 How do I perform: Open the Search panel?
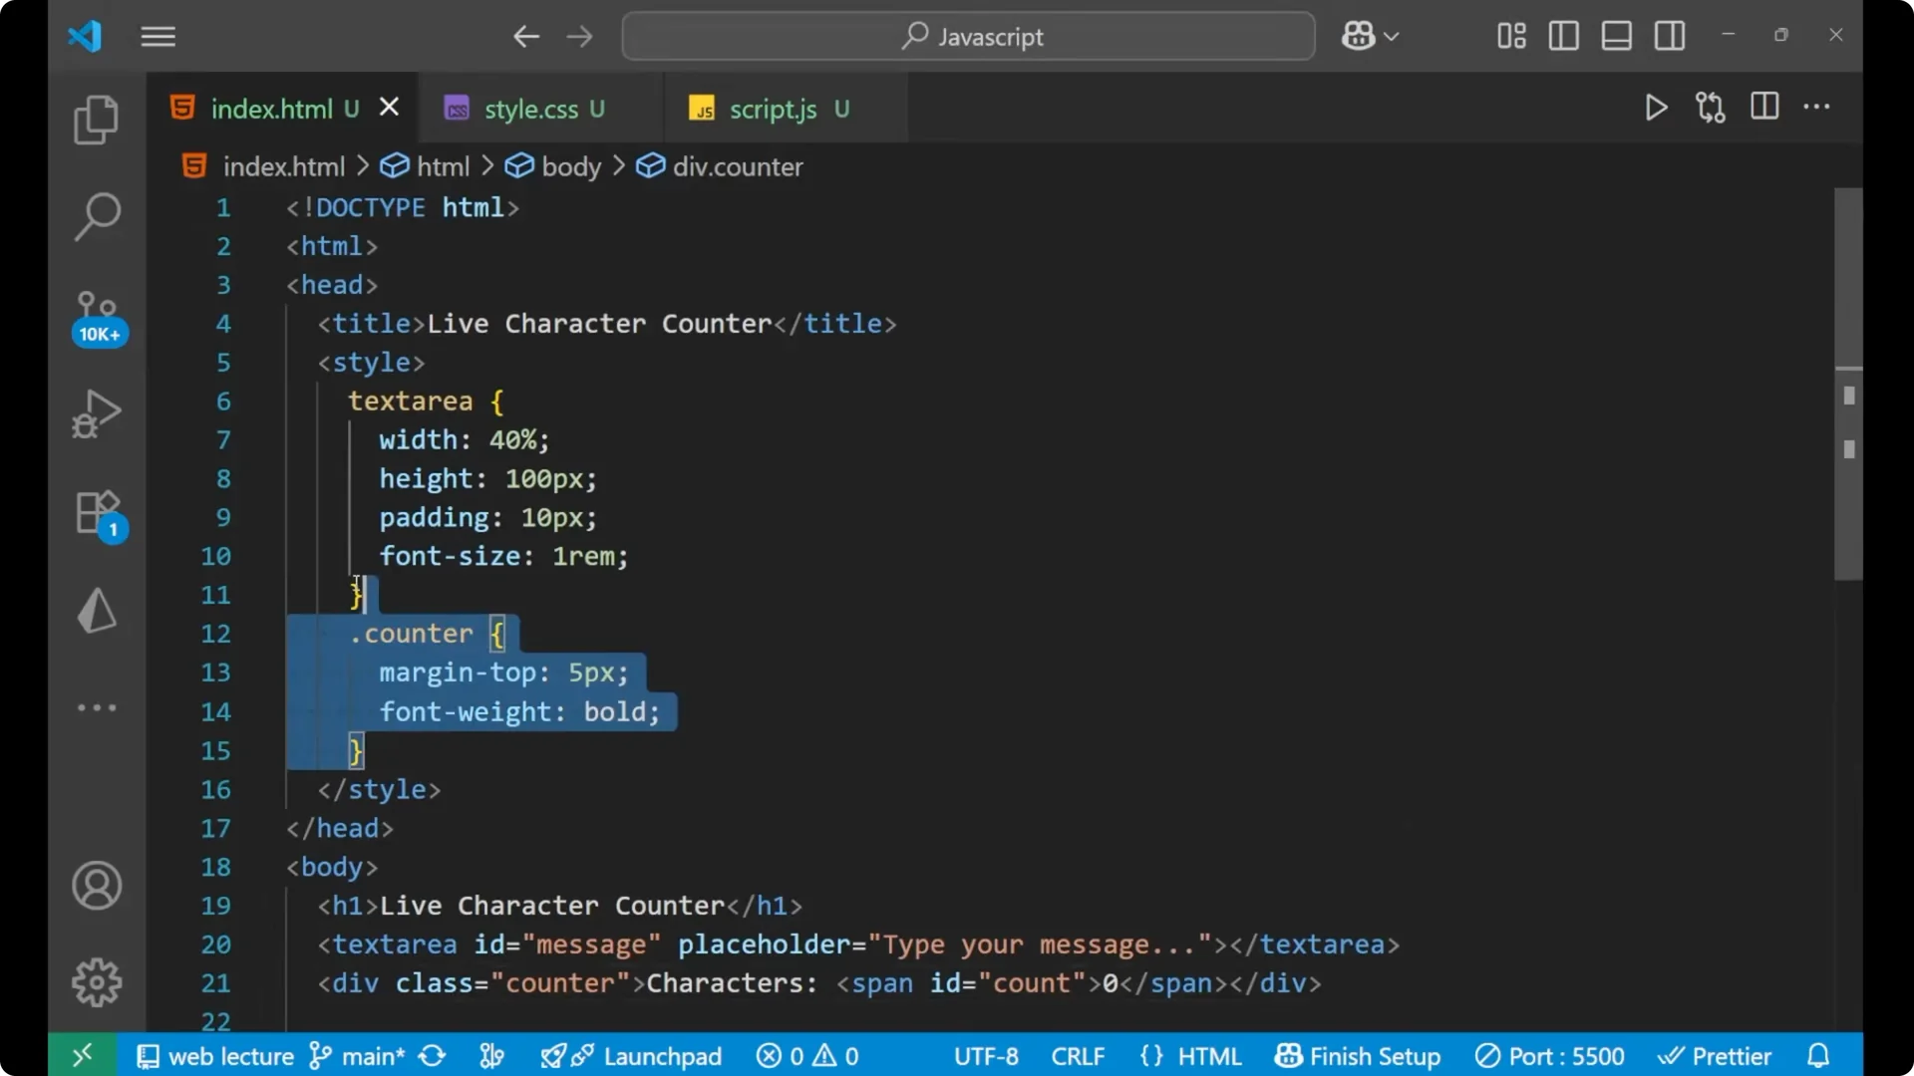pos(96,216)
